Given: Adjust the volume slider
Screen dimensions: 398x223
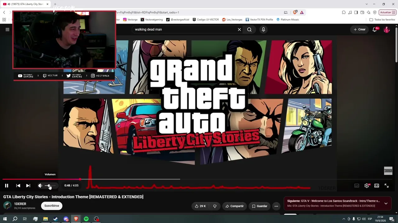Looking at the screenshot, I should click(50, 186).
